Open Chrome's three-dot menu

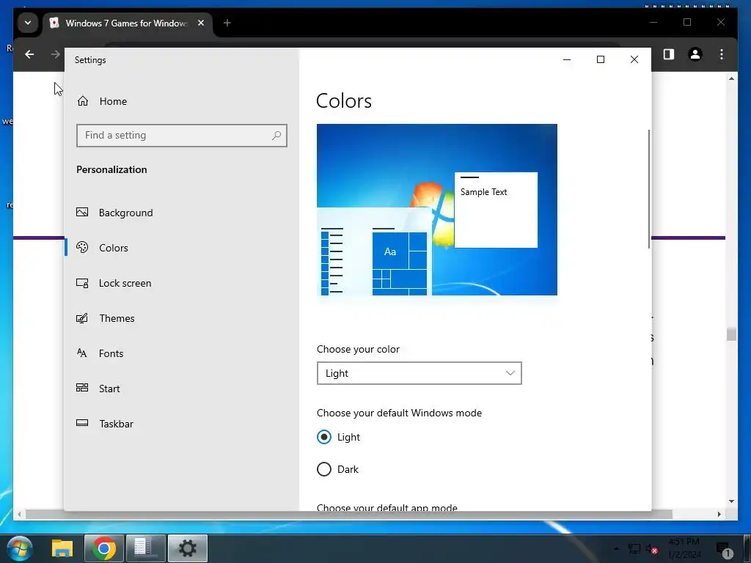click(722, 54)
